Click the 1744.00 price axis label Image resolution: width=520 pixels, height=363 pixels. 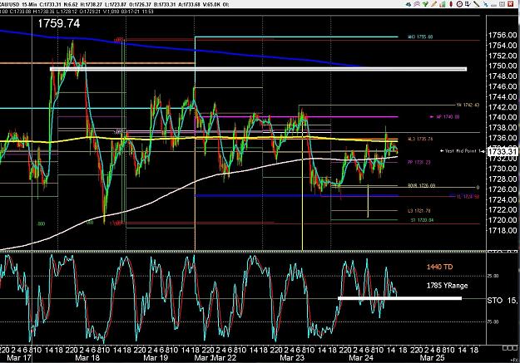click(x=503, y=96)
